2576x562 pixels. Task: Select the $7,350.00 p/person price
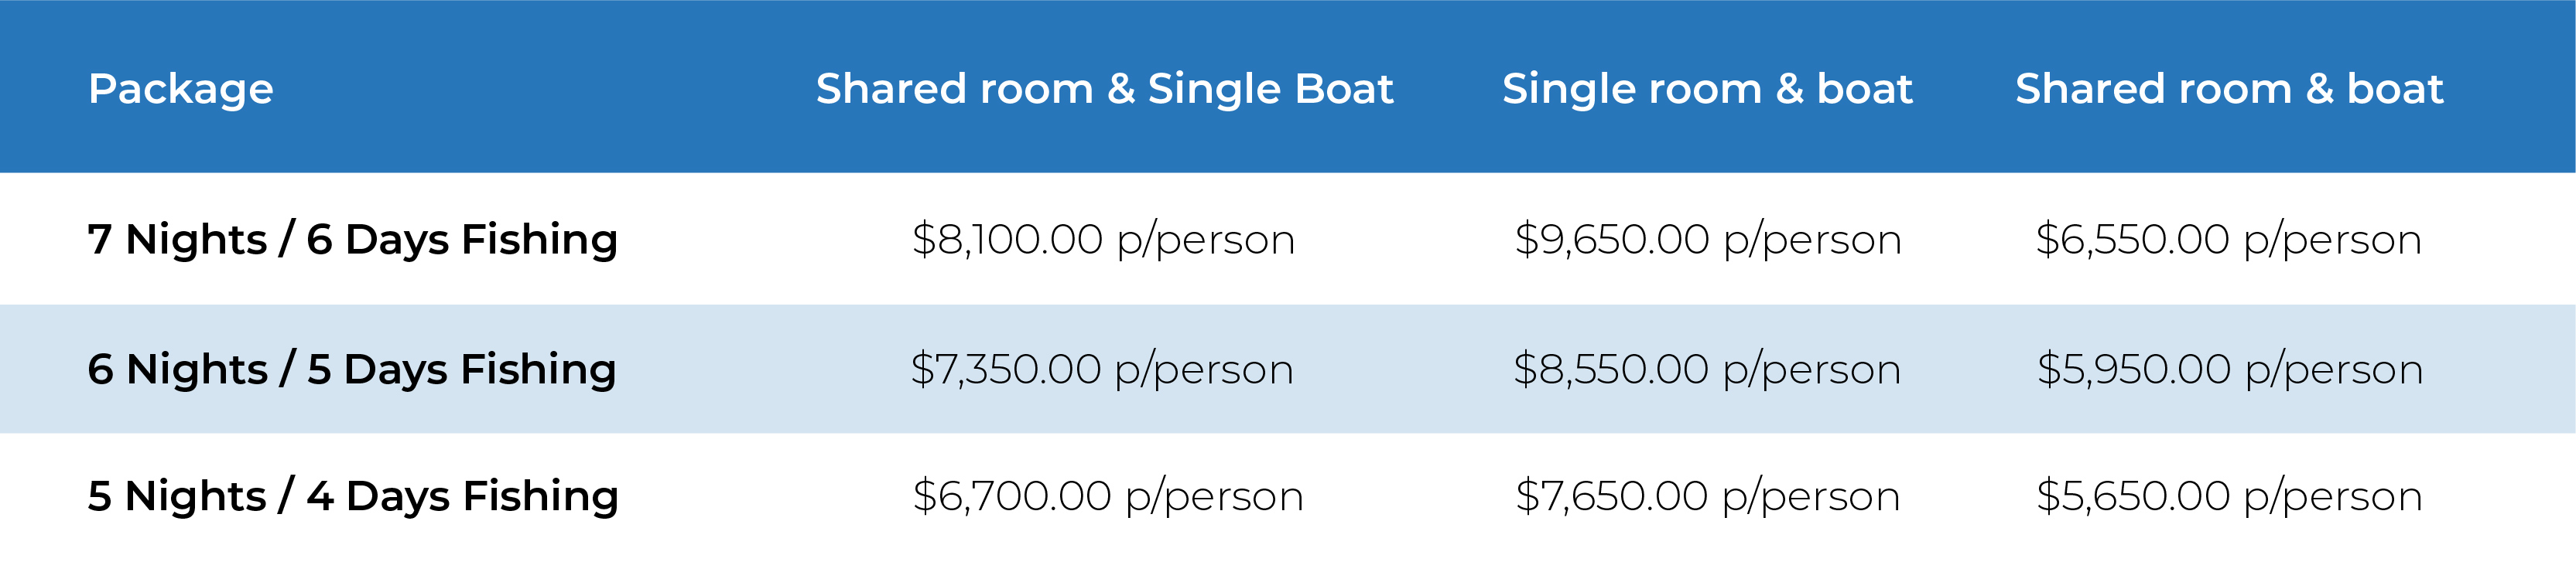coord(1102,370)
